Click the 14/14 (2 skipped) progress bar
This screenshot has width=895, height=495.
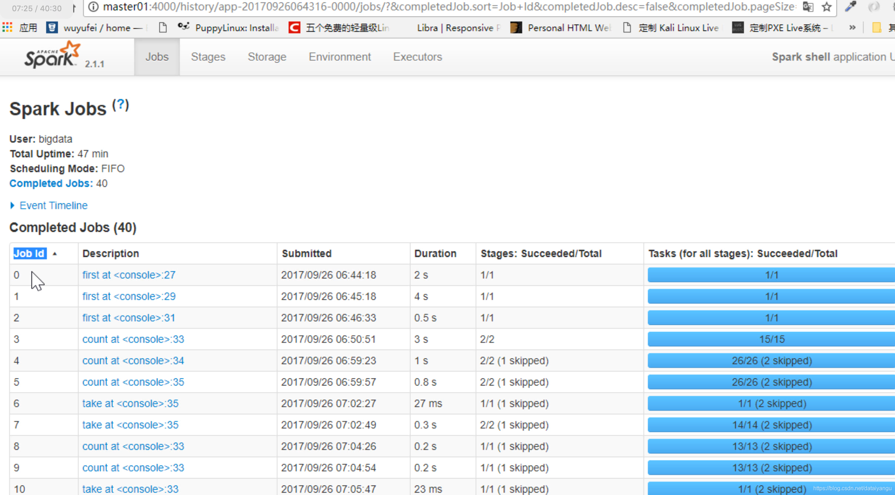[x=771, y=425]
